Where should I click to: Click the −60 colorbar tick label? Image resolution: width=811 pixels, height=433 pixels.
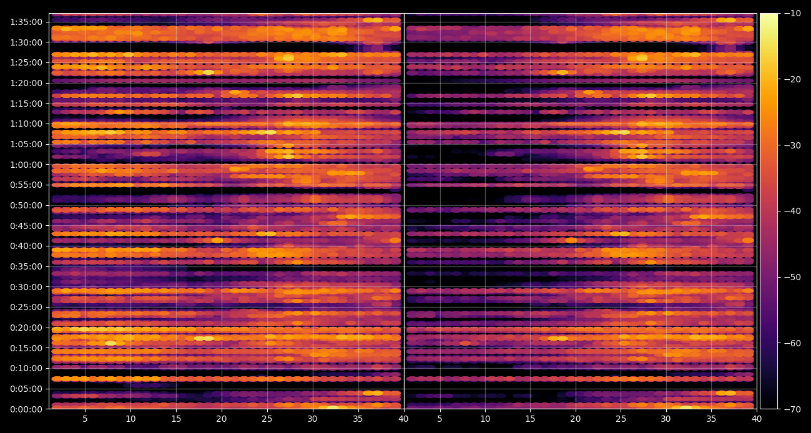(x=792, y=343)
